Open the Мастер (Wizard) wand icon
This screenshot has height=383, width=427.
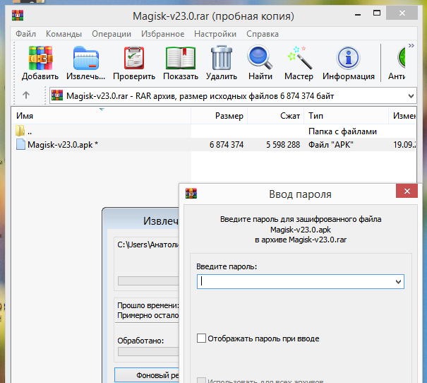[299, 57]
